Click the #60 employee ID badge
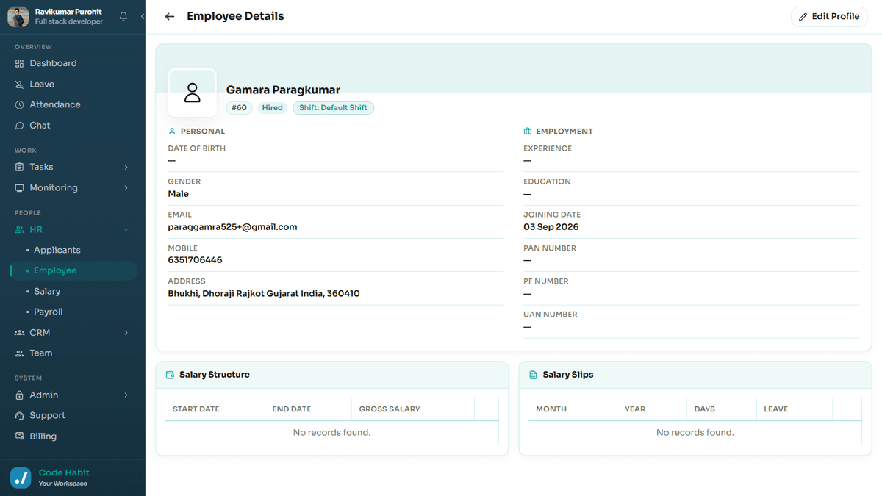 tap(239, 108)
